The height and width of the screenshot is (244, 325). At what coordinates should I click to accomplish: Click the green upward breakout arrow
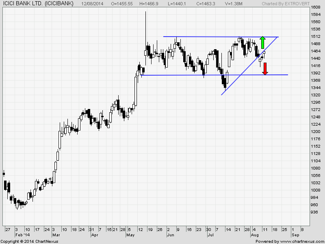[262, 42]
